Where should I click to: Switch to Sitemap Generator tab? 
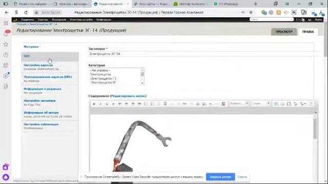pyautogui.click(x=192, y=4)
